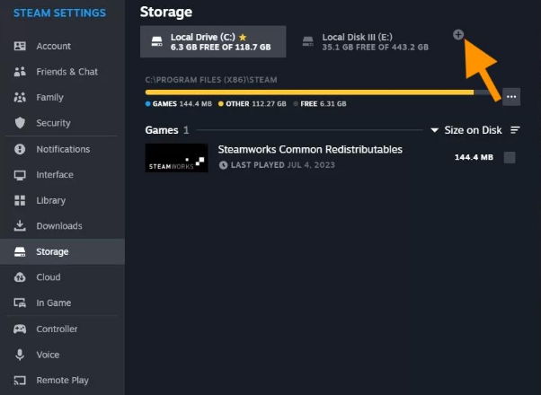Click the Account person icon
Screen dimensions: 541x395
tap(20, 46)
